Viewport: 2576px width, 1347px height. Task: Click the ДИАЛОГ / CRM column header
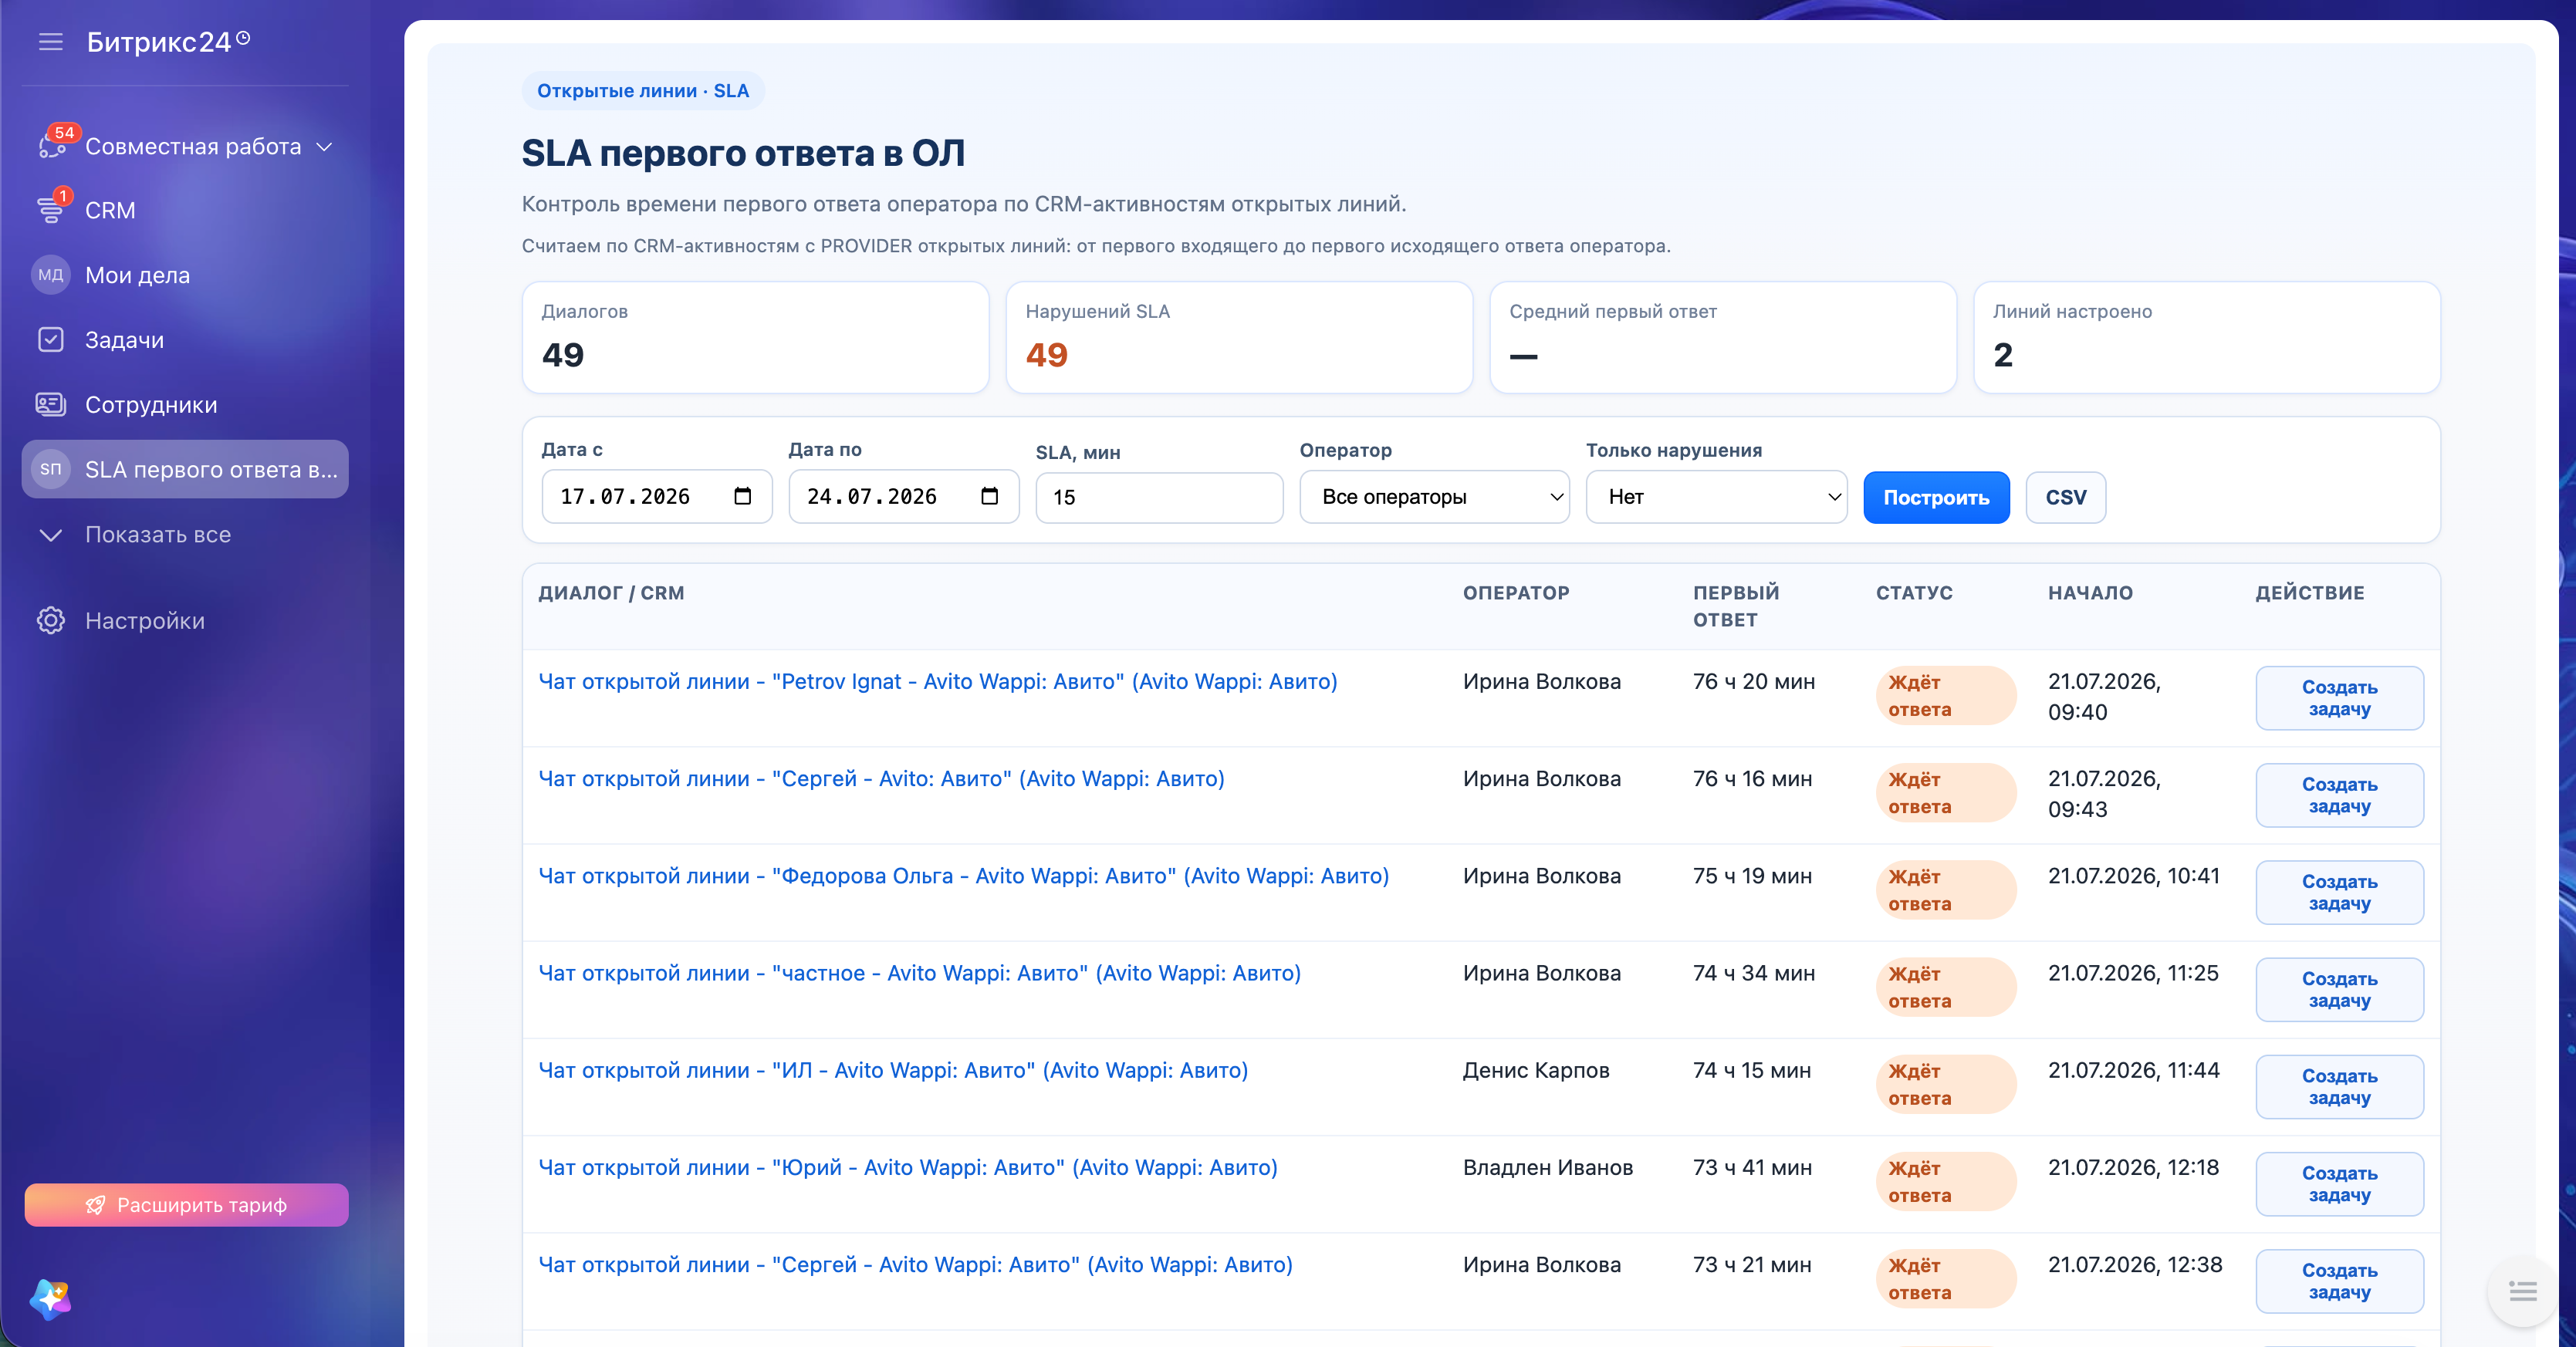point(611,593)
